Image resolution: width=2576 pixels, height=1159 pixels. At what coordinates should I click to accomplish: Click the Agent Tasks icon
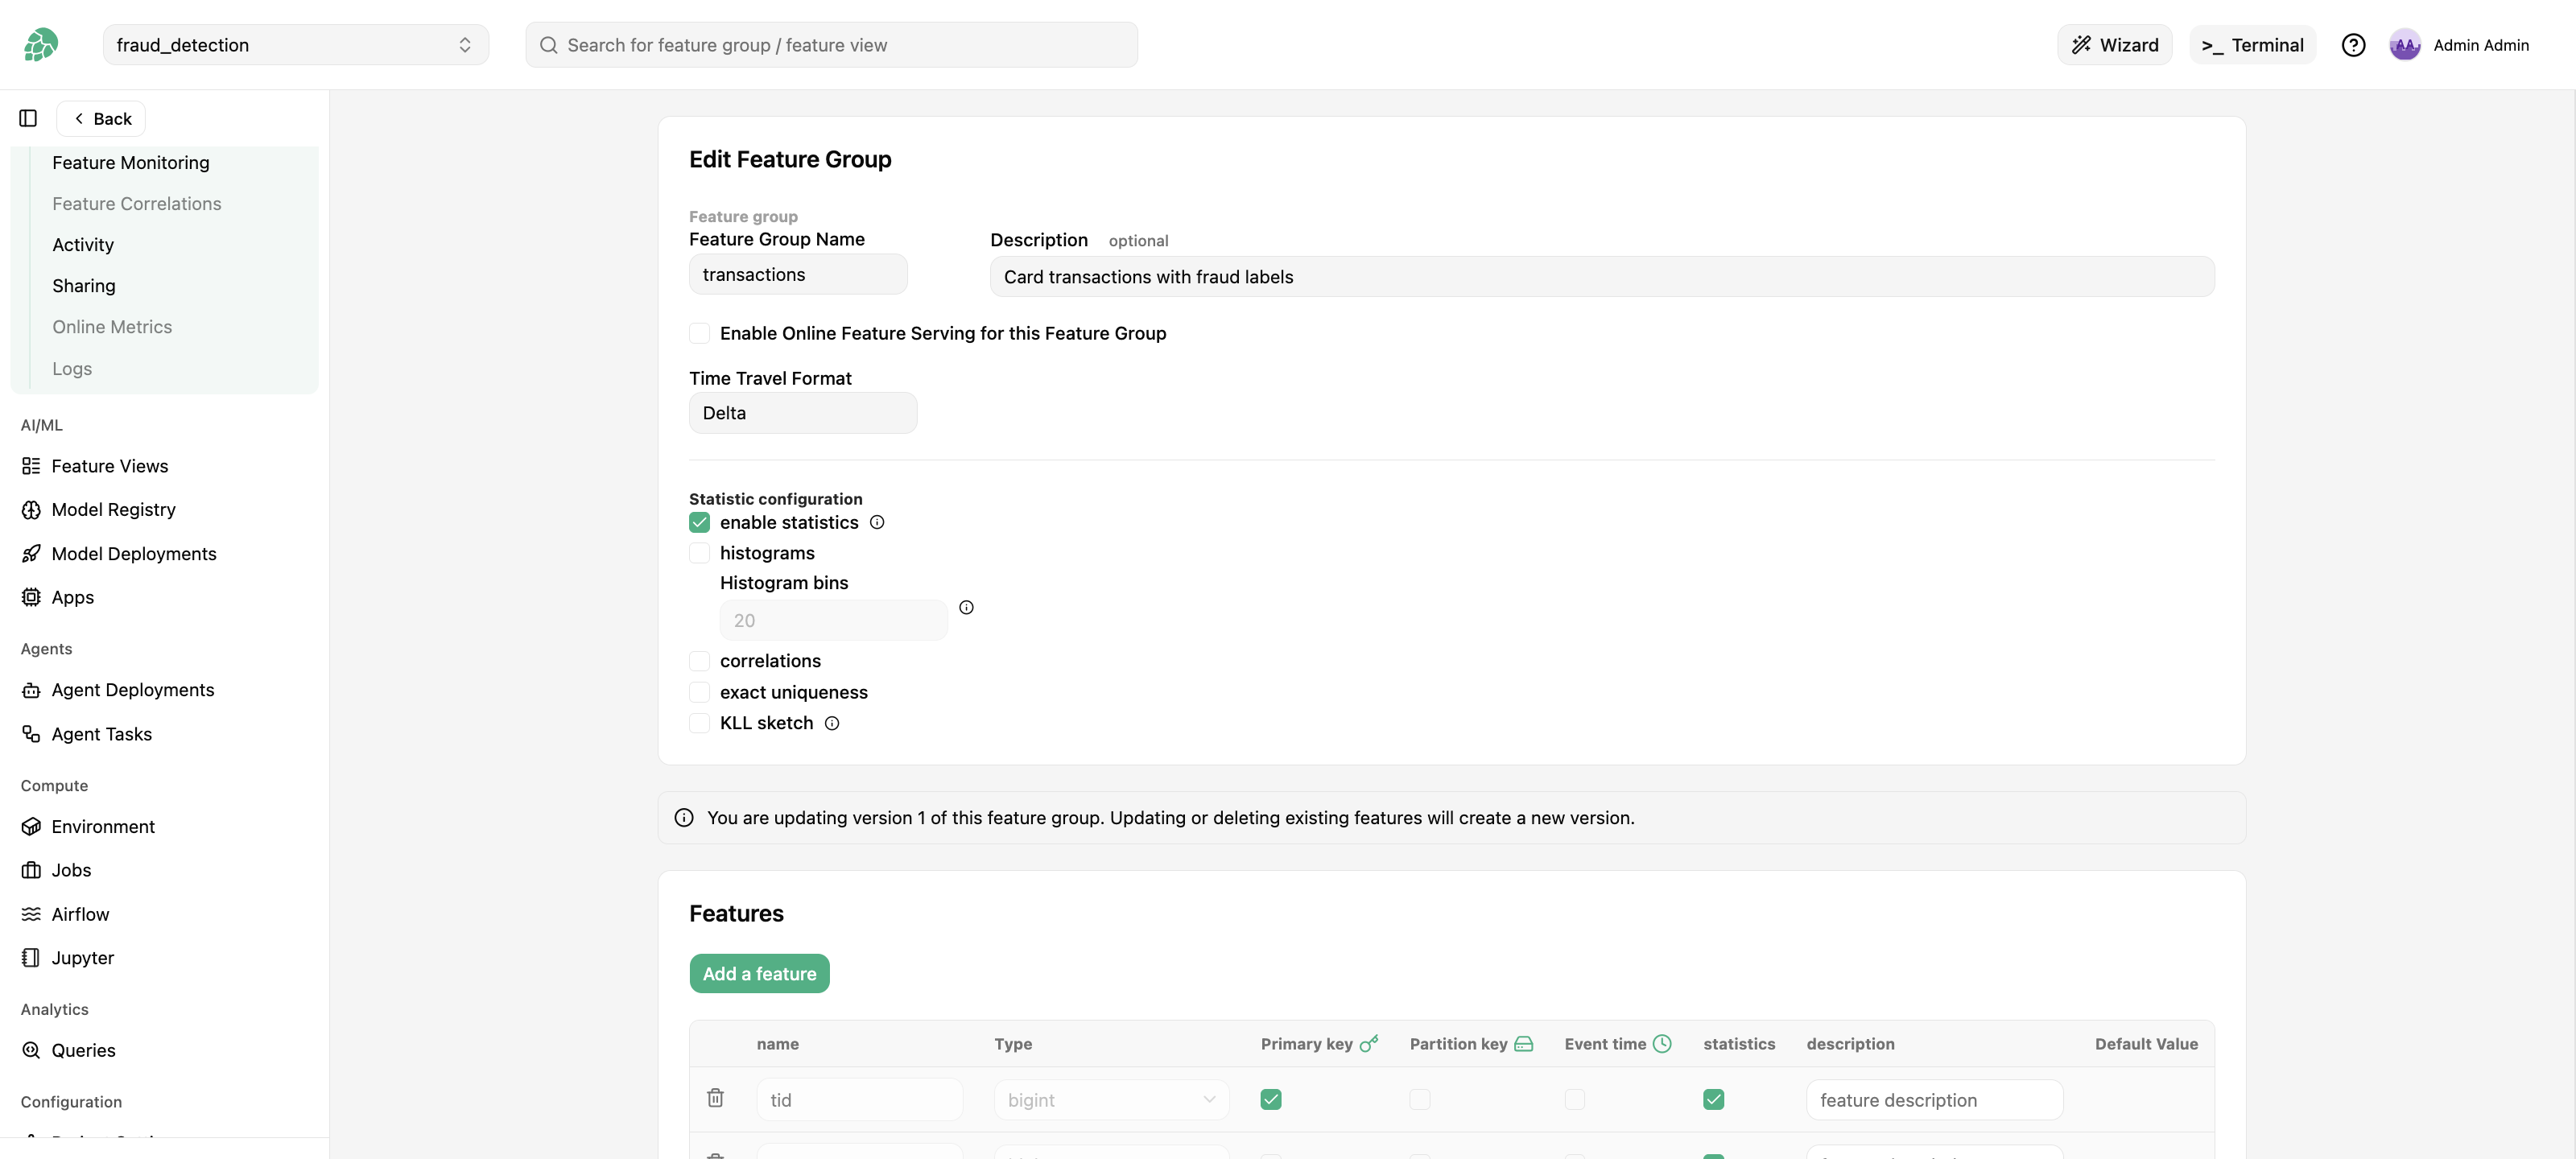[x=31, y=734]
